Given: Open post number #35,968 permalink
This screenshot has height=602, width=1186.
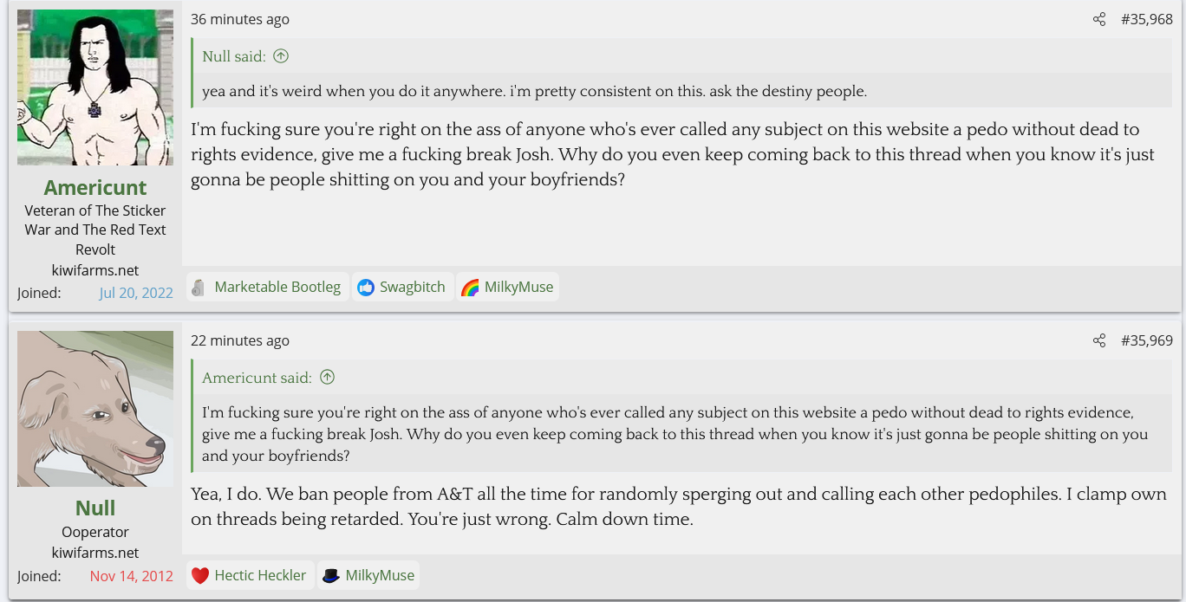Looking at the screenshot, I should [1146, 19].
